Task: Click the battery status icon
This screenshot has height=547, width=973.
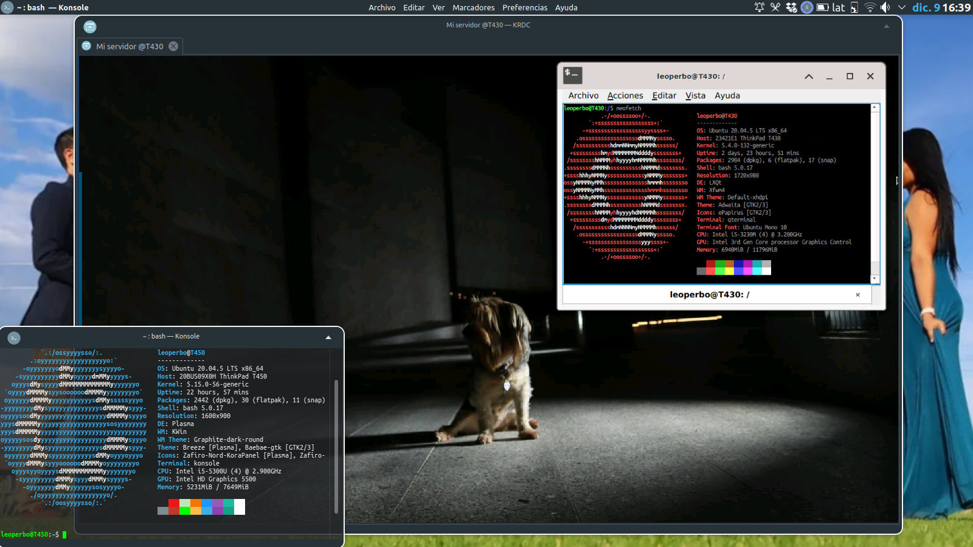Action: point(822,7)
